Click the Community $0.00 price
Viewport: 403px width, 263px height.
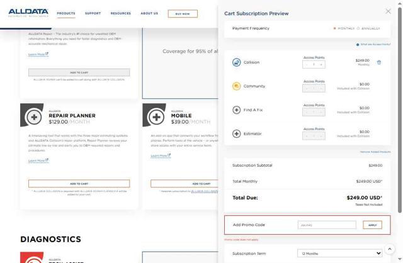click(364, 84)
